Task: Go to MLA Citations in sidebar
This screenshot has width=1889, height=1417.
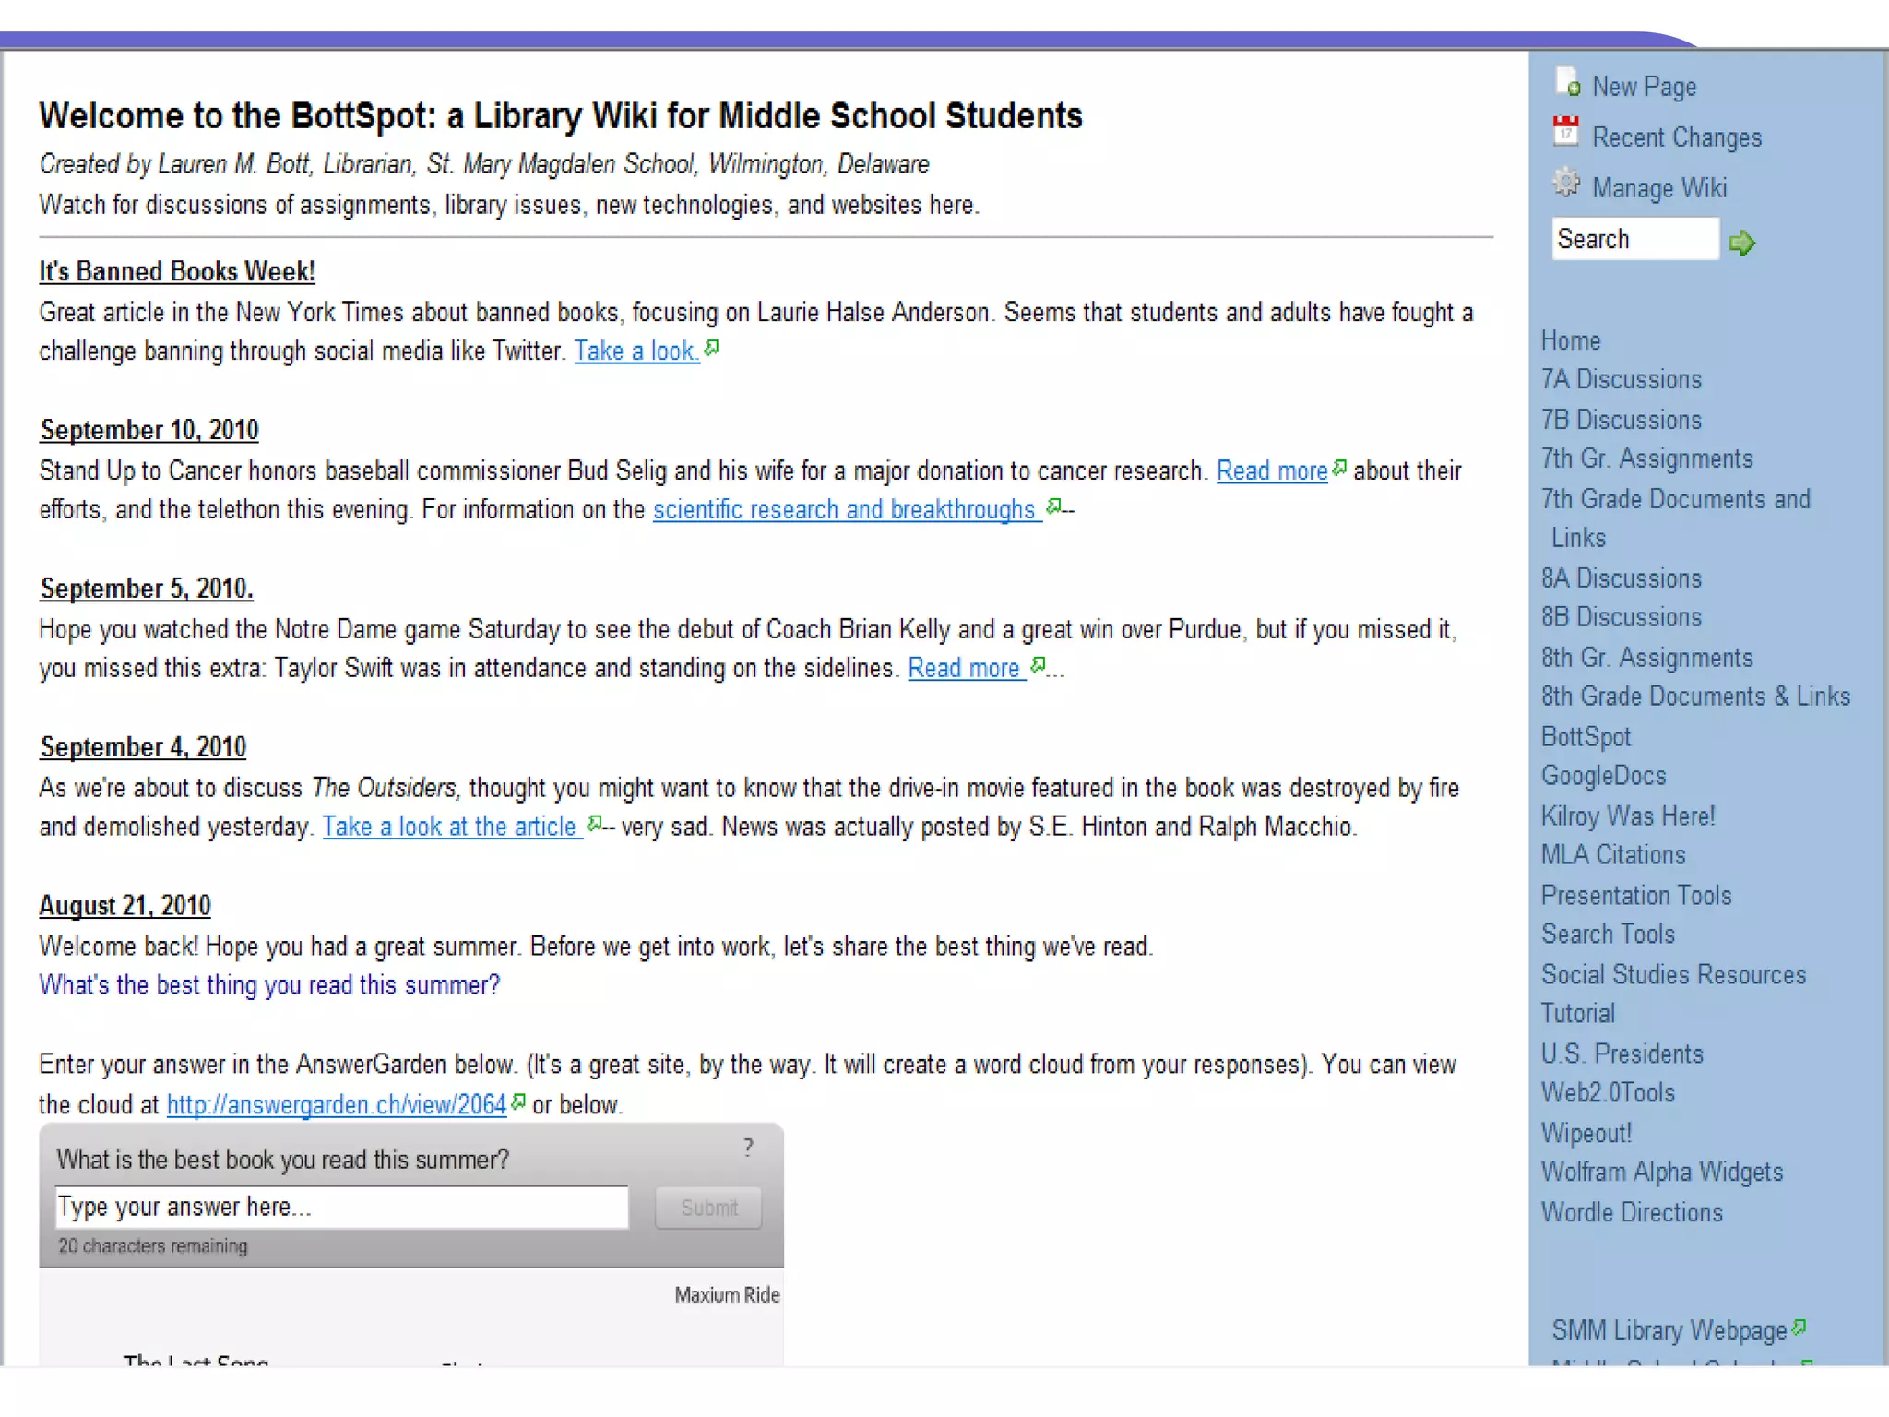Action: click(x=1612, y=855)
